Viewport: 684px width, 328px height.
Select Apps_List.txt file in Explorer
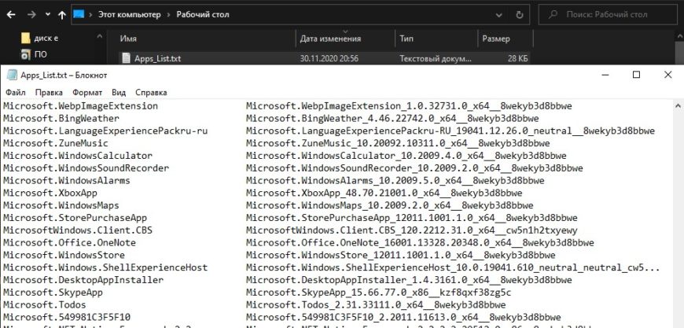tap(157, 58)
